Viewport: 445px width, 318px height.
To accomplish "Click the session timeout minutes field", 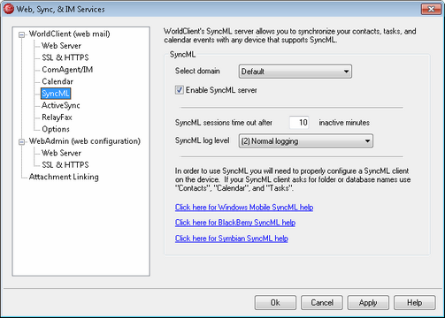I will [x=299, y=122].
